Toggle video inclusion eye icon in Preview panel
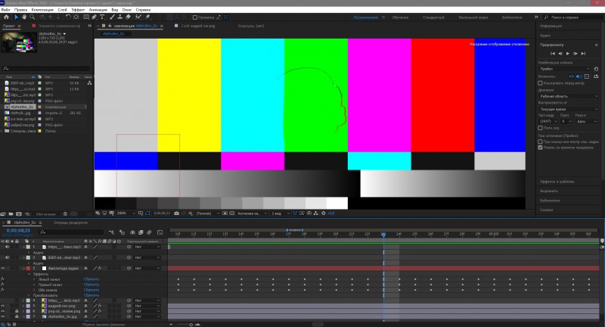605x327 pixels. tap(572, 76)
